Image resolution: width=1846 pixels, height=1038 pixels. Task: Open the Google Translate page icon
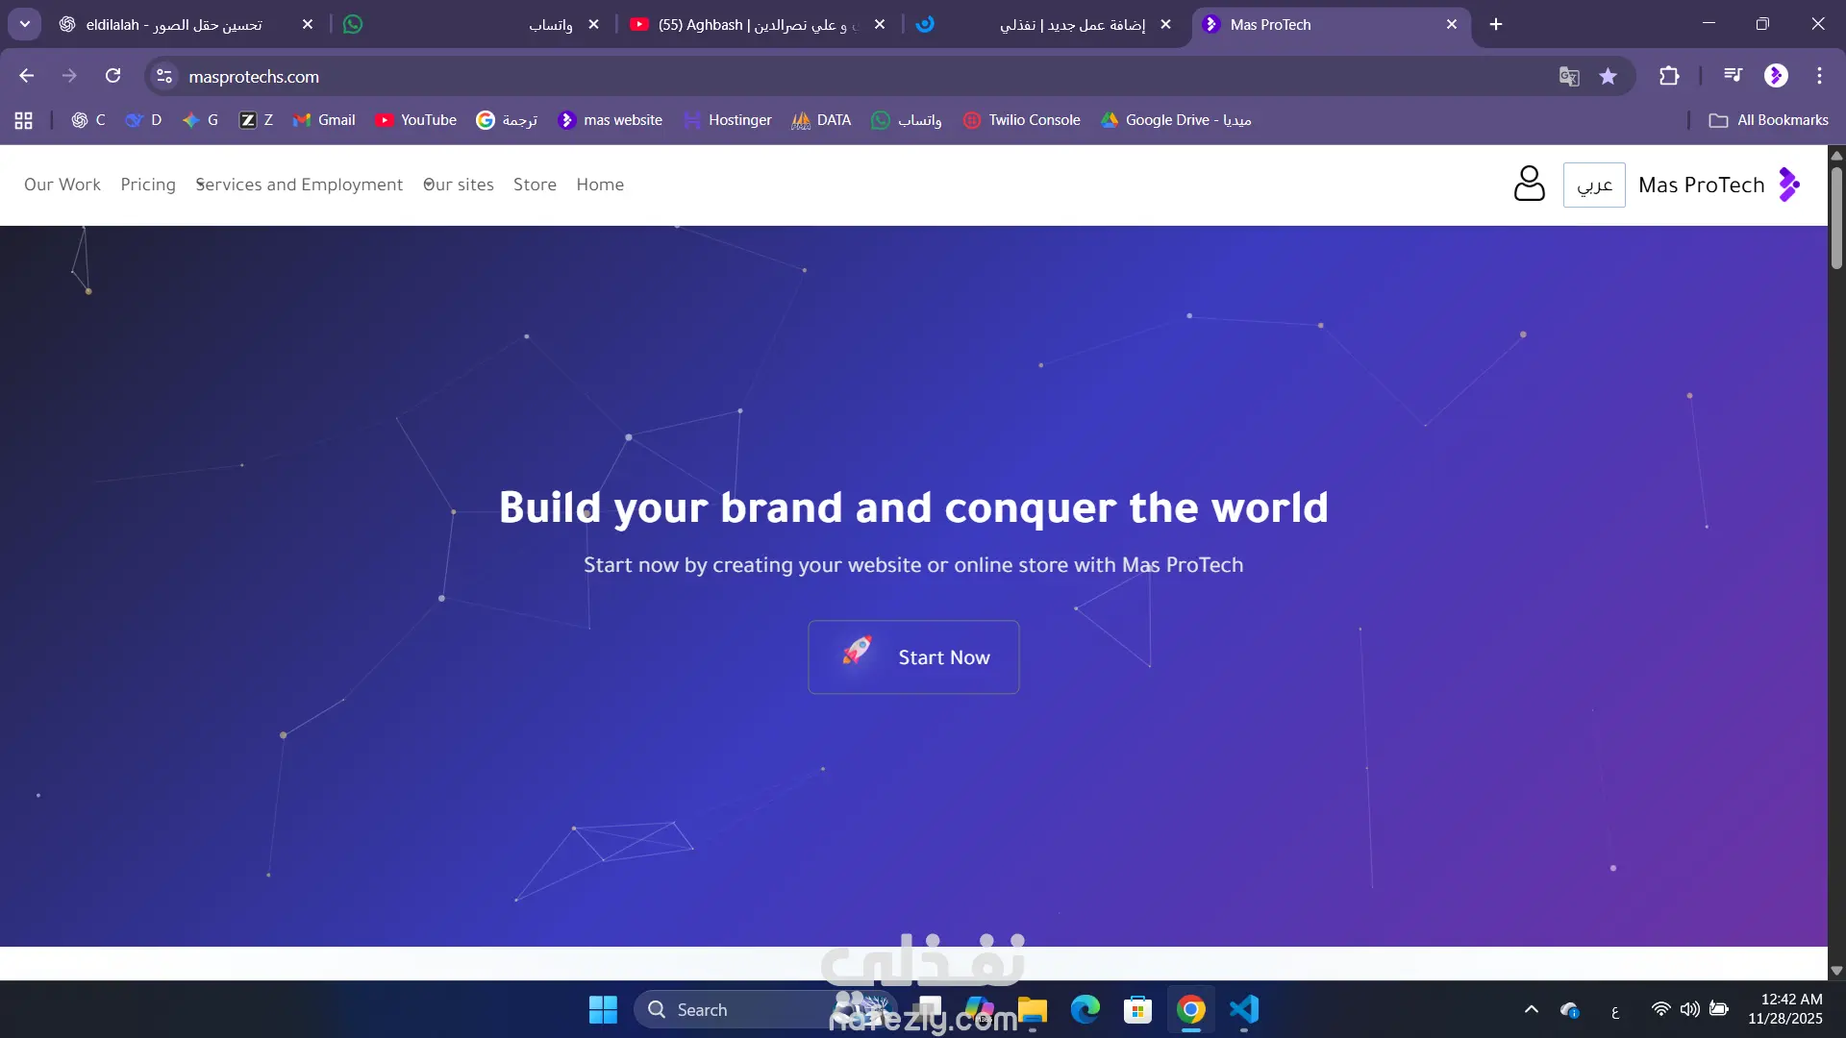click(1569, 76)
